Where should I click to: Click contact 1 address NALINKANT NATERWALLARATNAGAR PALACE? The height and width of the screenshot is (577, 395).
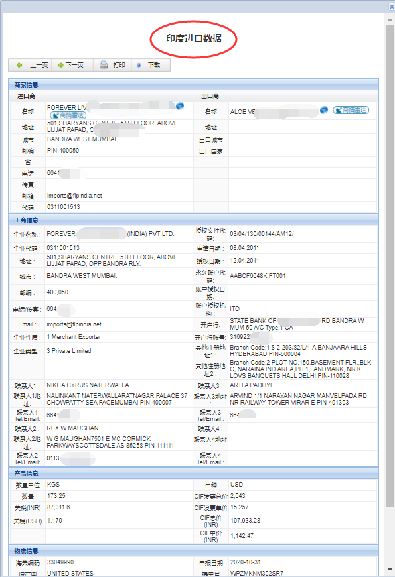117,399
